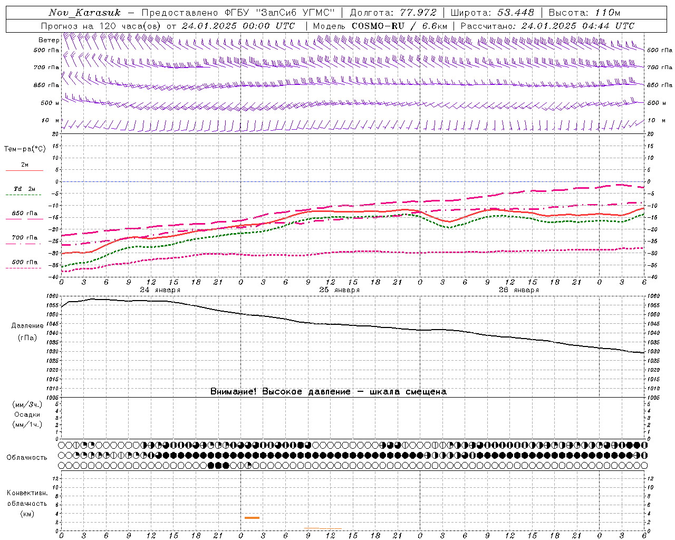Click the orange convective cloud bar near 3 km

[x=252, y=518]
